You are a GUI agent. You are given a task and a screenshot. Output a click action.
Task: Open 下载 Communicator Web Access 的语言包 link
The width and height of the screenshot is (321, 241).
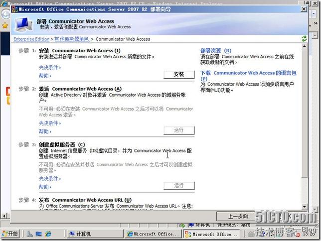(x=248, y=76)
